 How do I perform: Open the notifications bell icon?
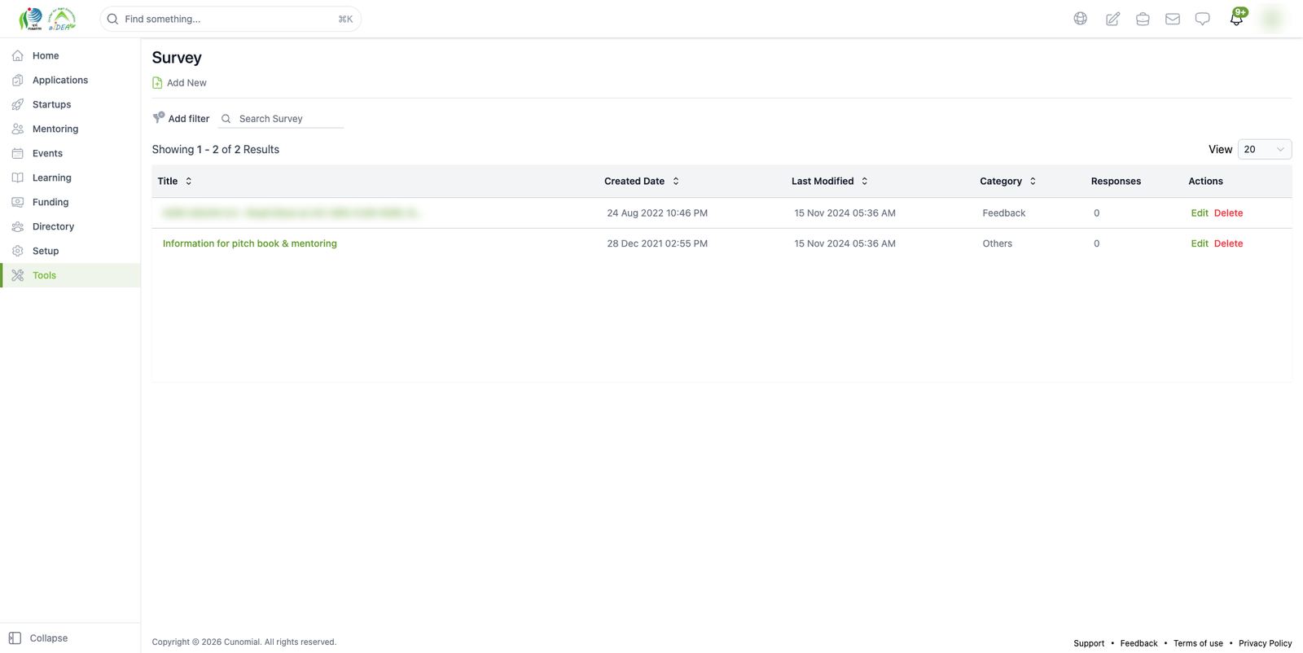click(1236, 19)
